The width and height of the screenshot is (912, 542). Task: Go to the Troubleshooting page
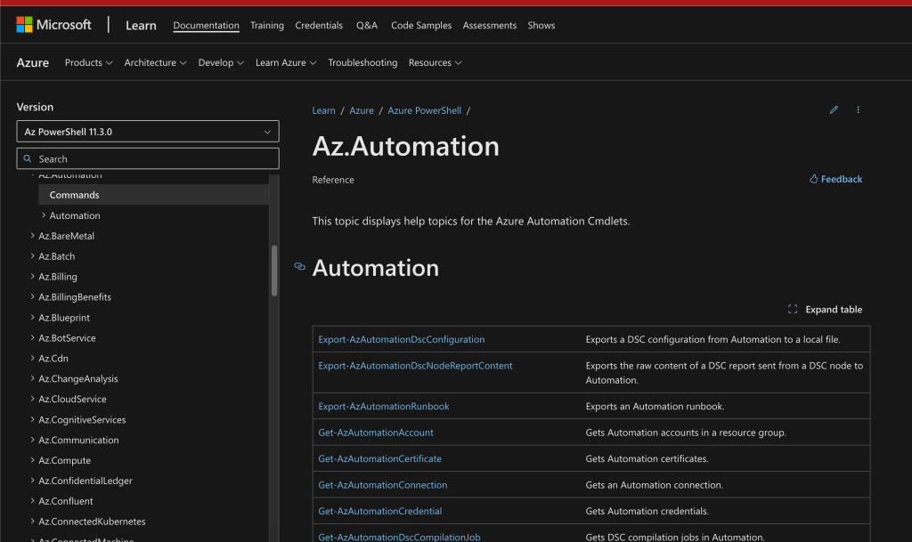tap(362, 62)
